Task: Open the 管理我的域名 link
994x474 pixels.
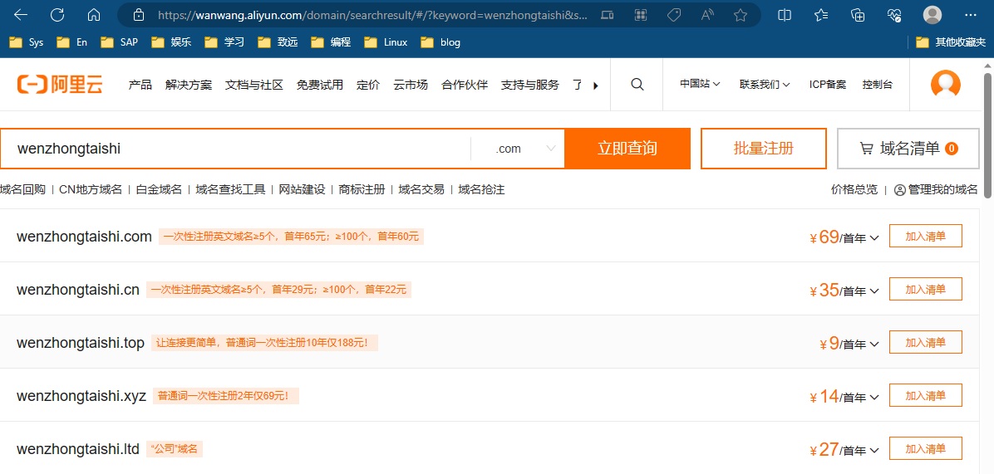Action: (x=937, y=189)
